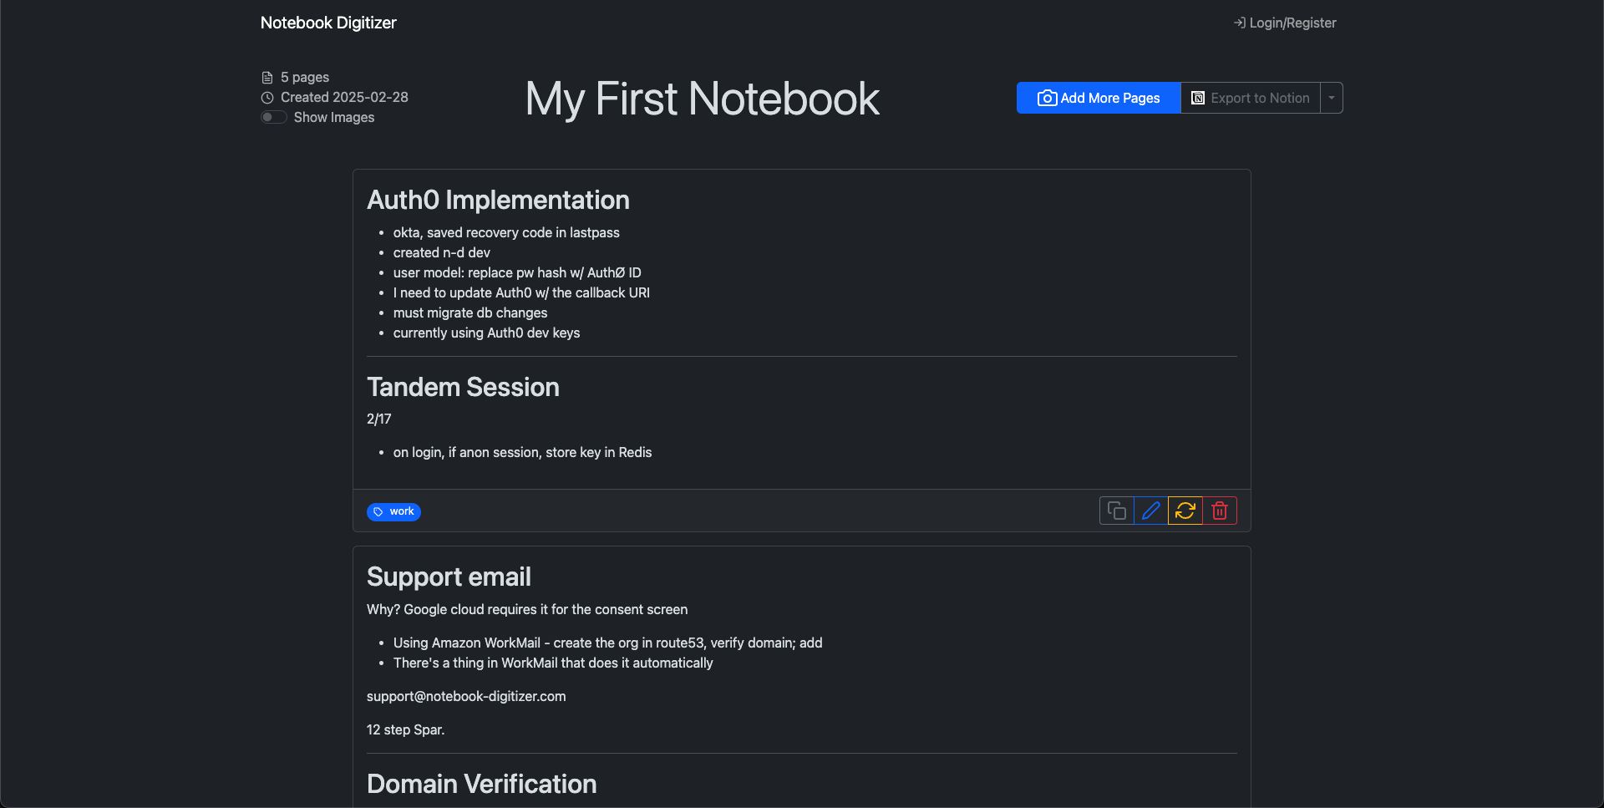Click the Support email heading
1604x808 pixels.
[449, 577]
